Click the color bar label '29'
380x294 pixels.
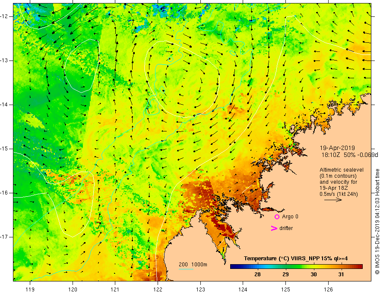(285, 275)
